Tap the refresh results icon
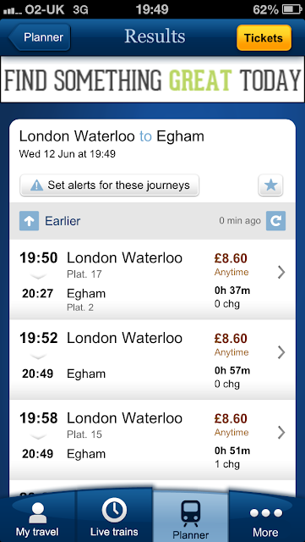 pyautogui.click(x=275, y=221)
